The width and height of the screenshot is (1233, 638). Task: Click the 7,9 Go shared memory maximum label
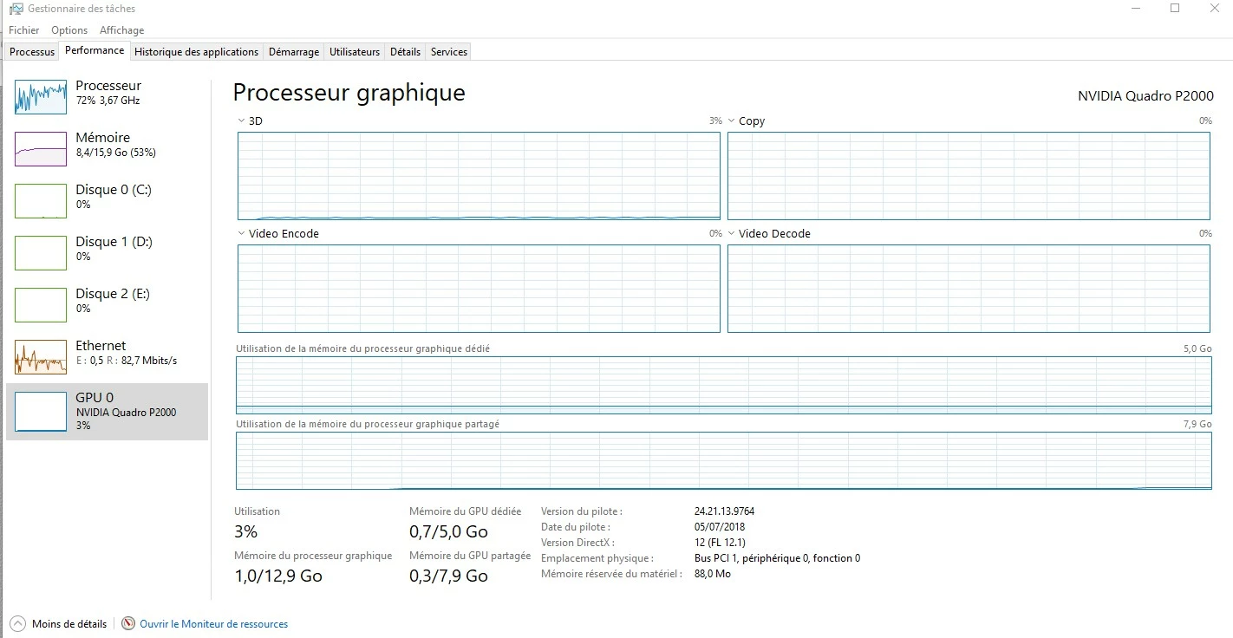(1198, 425)
